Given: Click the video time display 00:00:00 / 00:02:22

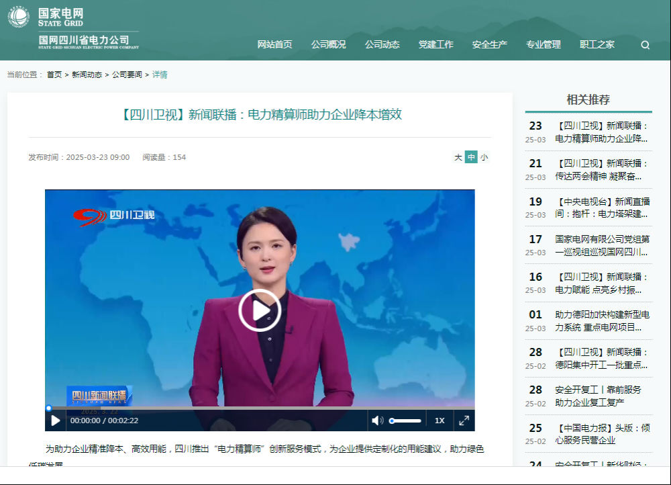Looking at the screenshot, I should [105, 421].
